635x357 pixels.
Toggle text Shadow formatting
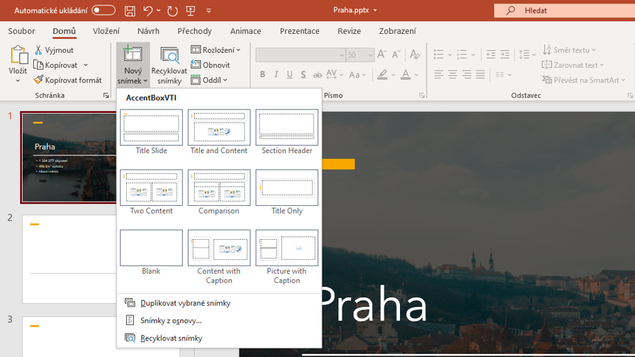304,74
